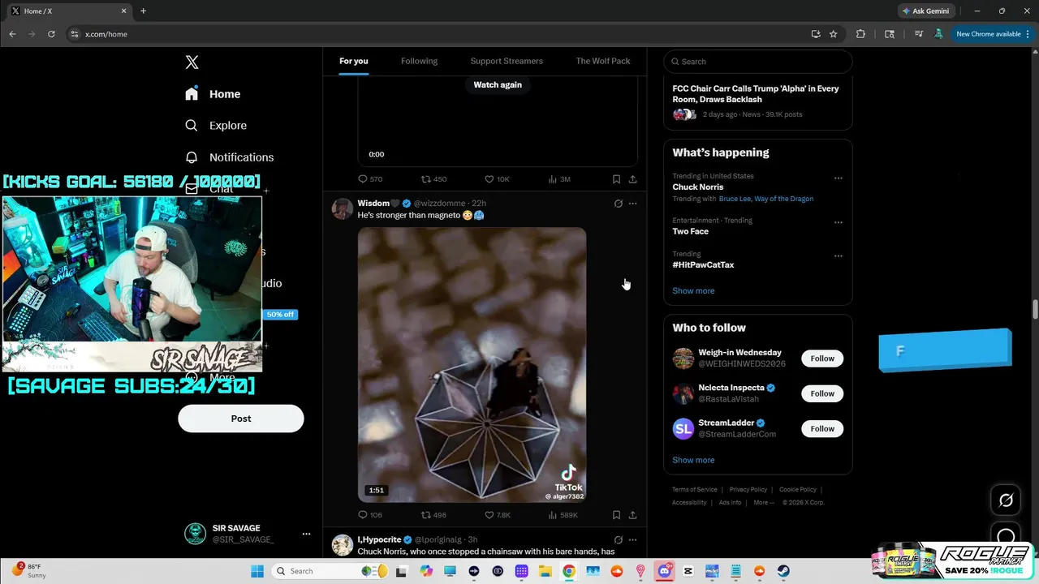The width and height of the screenshot is (1039, 584).
Task: Open the Windows Start menu
Action: coord(257,571)
